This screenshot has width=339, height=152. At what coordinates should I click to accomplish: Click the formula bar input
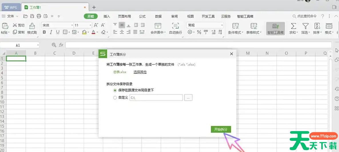coord(199,45)
